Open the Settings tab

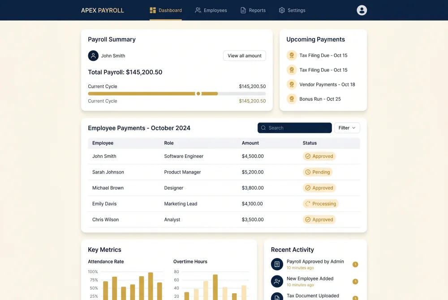pos(292,10)
